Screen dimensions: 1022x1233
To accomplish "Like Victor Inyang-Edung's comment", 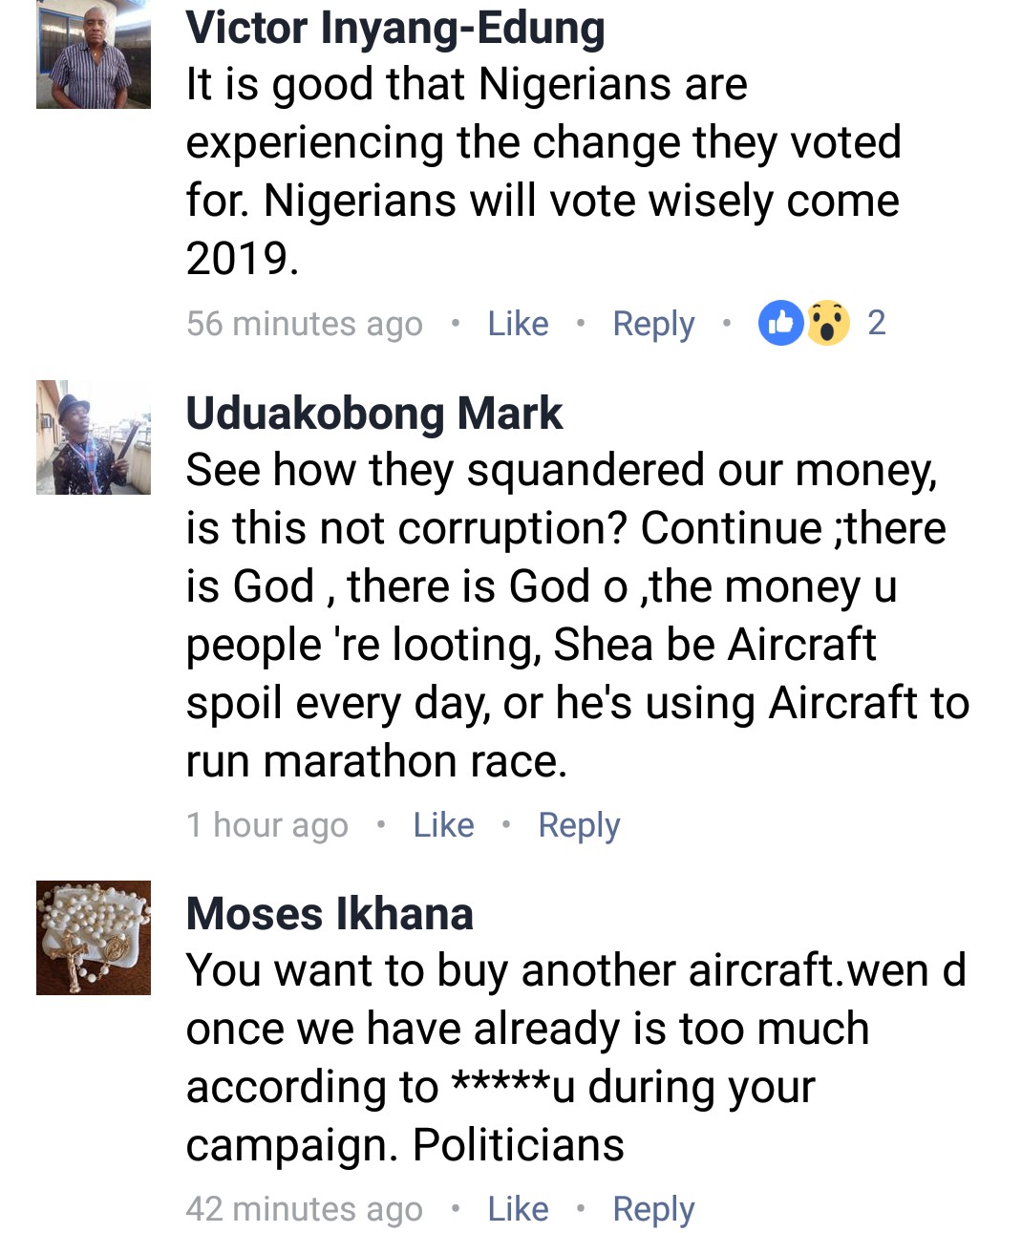I will (x=518, y=324).
